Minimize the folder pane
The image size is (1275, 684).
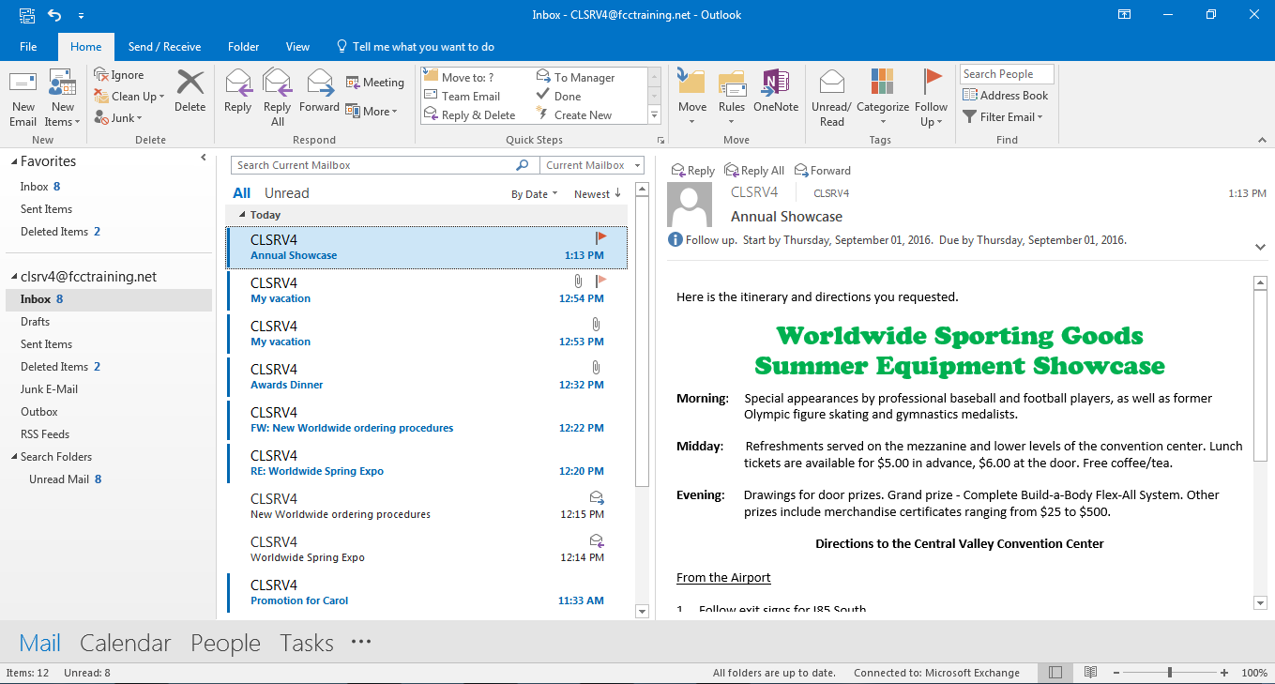click(204, 159)
